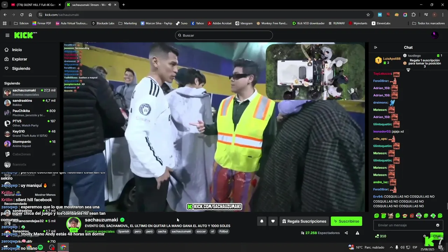Click the address bar URL
448x252 pixels.
click(x=62, y=15)
